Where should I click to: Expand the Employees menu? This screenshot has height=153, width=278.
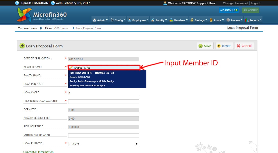pos(138,20)
